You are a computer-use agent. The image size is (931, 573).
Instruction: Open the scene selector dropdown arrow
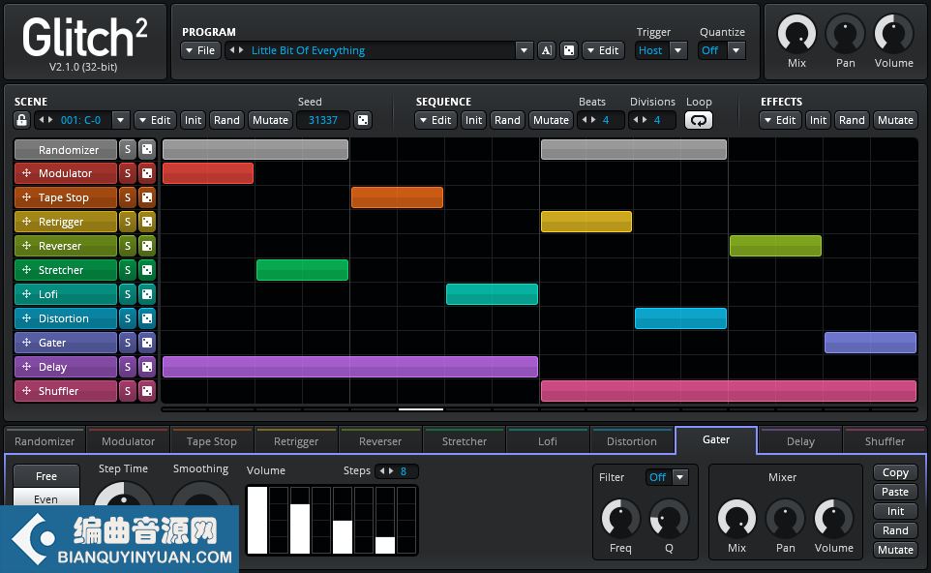tap(121, 120)
